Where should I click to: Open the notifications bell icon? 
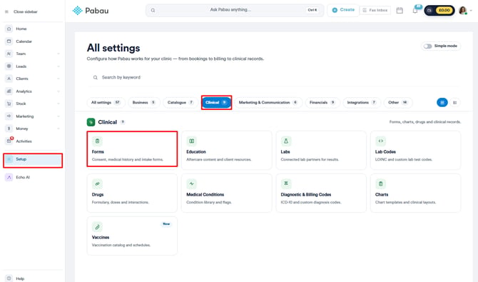pyautogui.click(x=415, y=11)
